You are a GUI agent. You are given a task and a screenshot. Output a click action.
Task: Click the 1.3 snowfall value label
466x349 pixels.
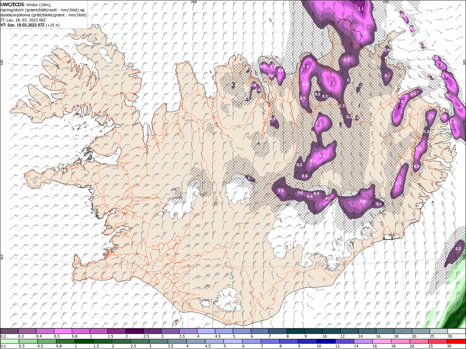[x=319, y=124]
